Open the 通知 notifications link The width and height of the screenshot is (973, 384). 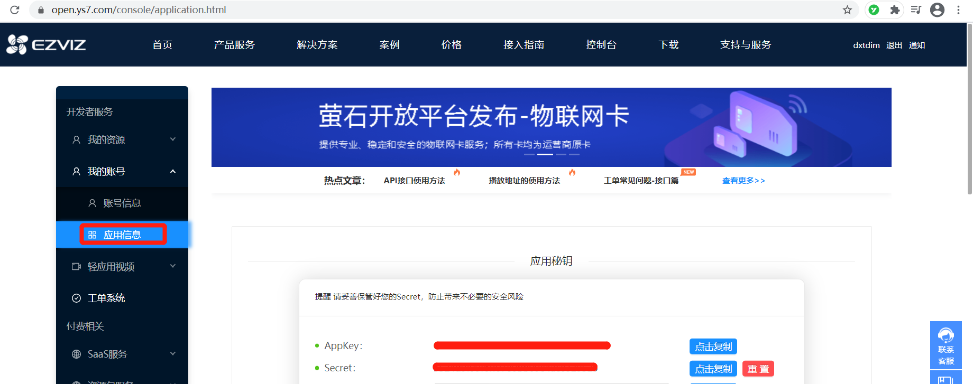(x=917, y=45)
